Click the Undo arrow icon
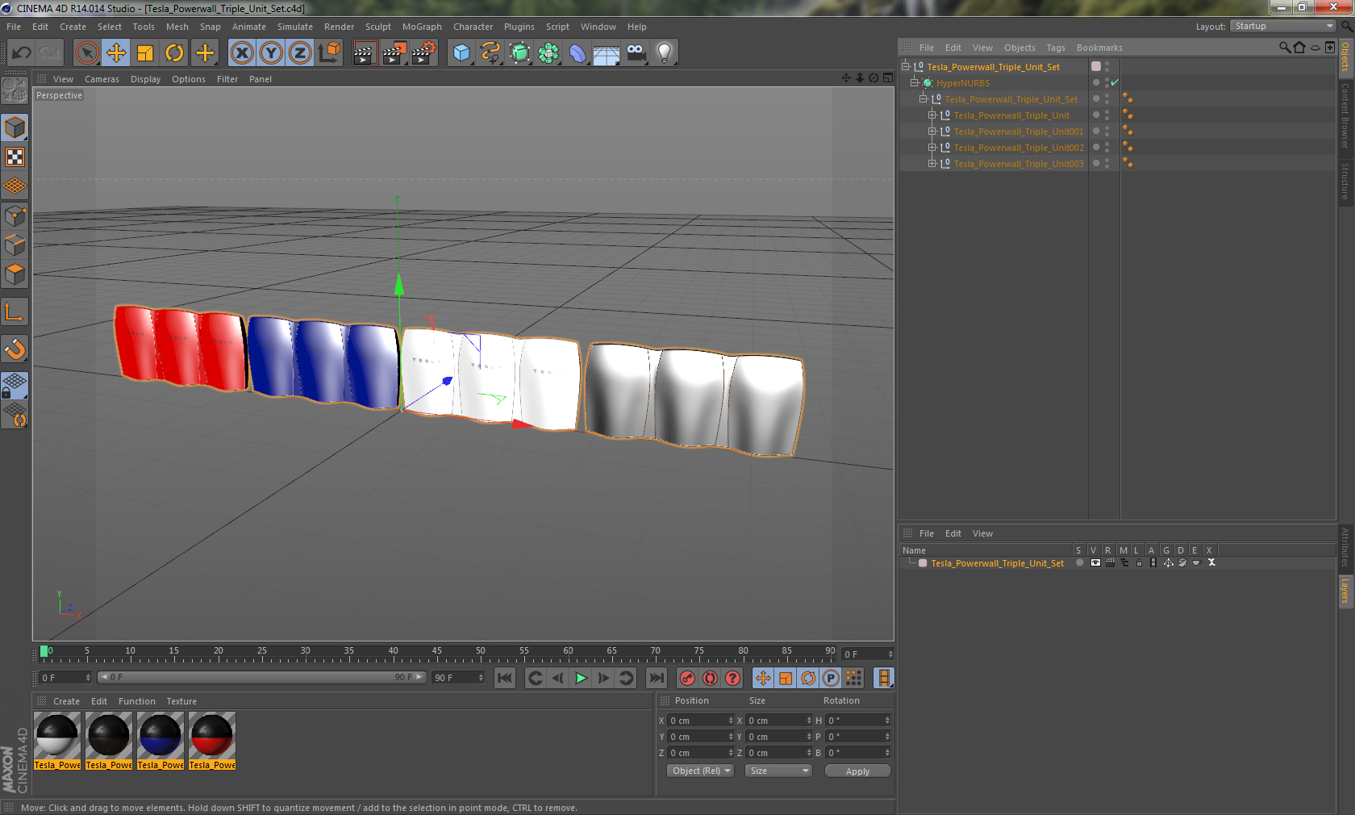The image size is (1355, 815). [22, 53]
